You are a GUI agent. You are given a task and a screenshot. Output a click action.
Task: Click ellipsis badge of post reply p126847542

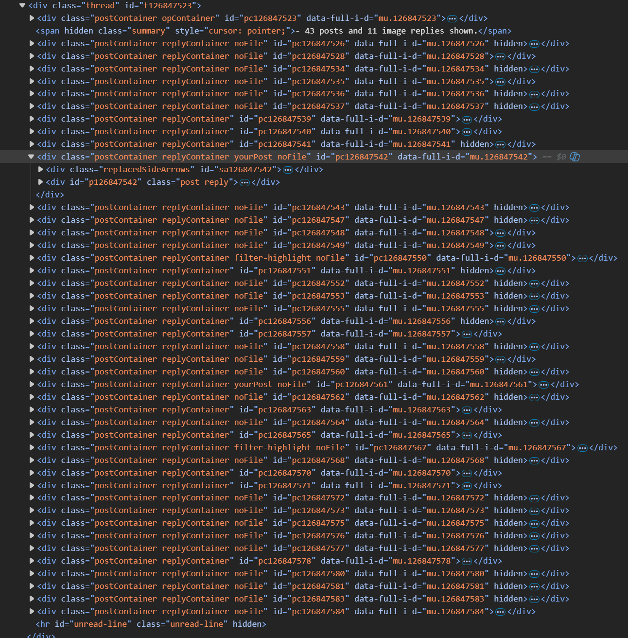click(244, 182)
